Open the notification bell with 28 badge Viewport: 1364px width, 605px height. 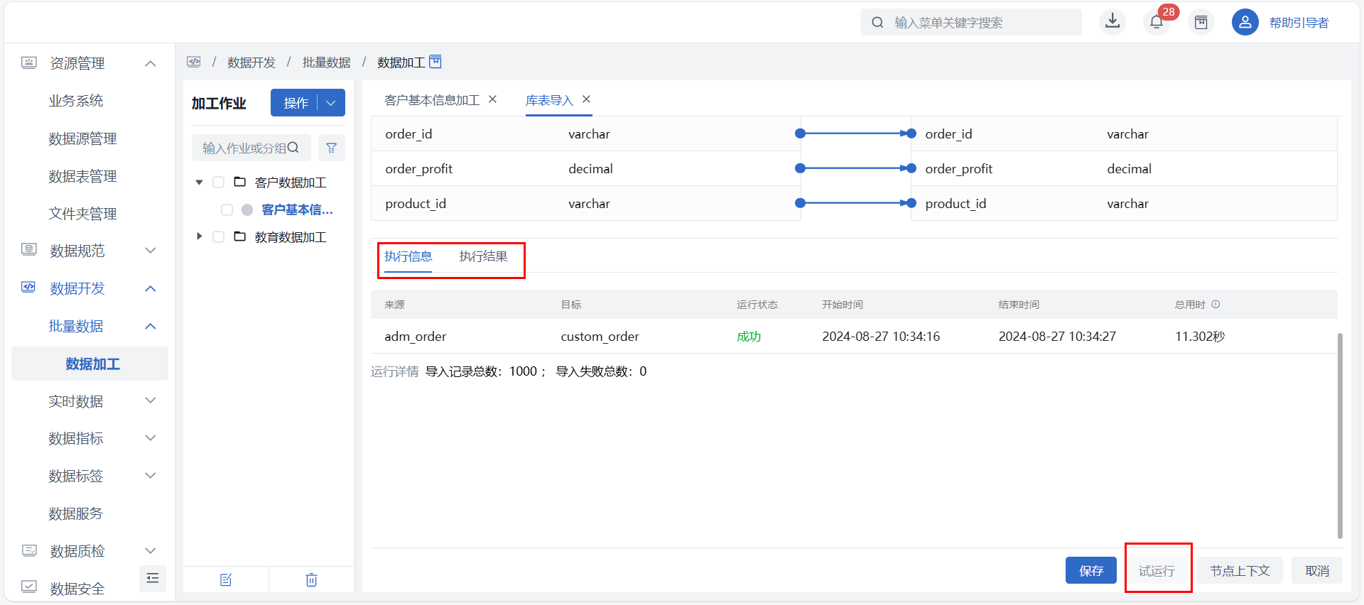tap(1157, 22)
